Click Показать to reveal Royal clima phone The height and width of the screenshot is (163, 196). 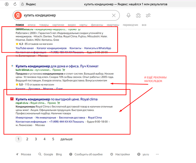(78, 122)
